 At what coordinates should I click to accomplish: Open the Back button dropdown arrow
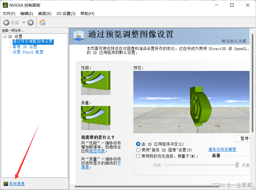24,22
